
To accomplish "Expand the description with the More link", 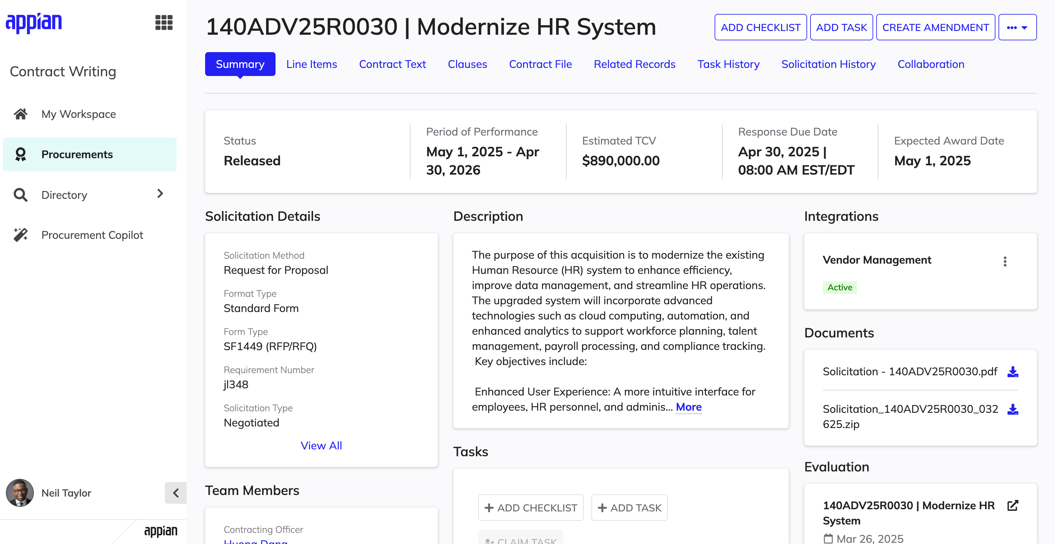I will (689, 407).
